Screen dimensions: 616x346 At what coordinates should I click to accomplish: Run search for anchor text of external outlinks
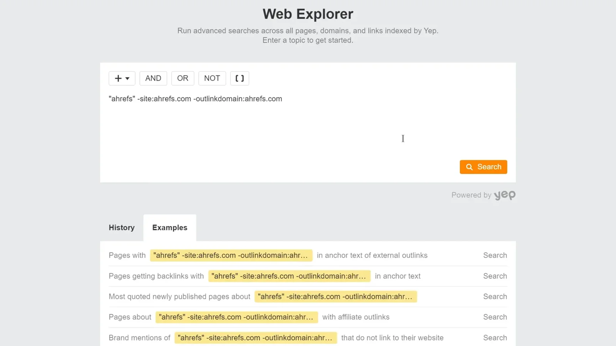495,255
